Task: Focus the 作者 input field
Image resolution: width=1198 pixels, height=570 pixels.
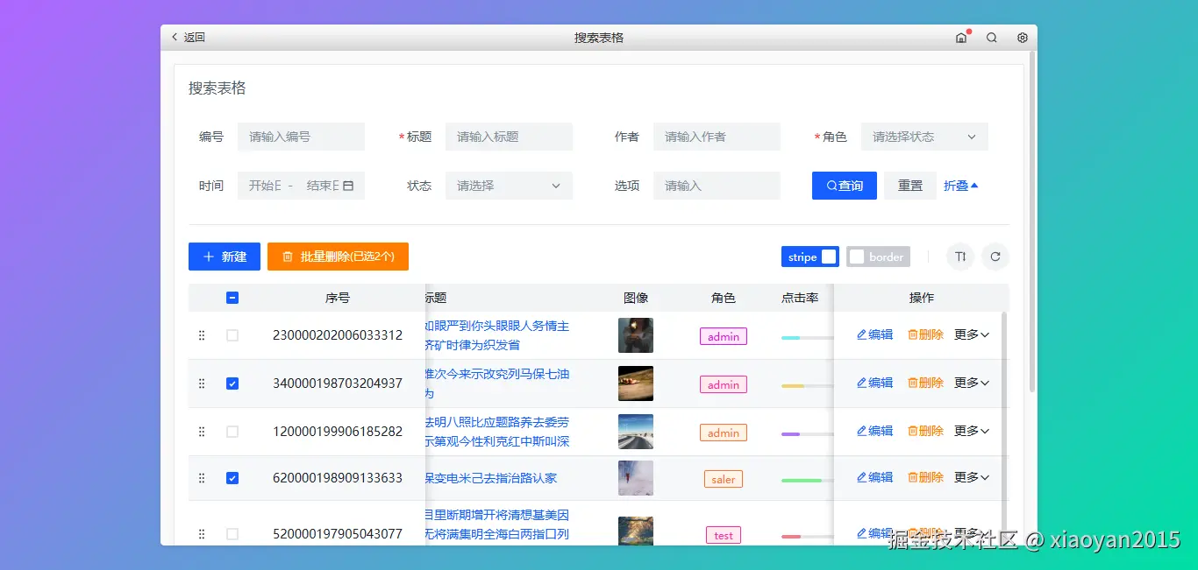Action: [717, 137]
